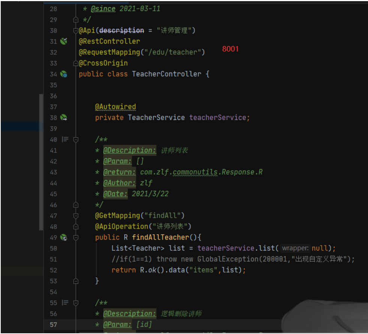The height and width of the screenshot is (334, 368).
Task: Click teacherService field name on line 38
Action: click(x=218, y=117)
